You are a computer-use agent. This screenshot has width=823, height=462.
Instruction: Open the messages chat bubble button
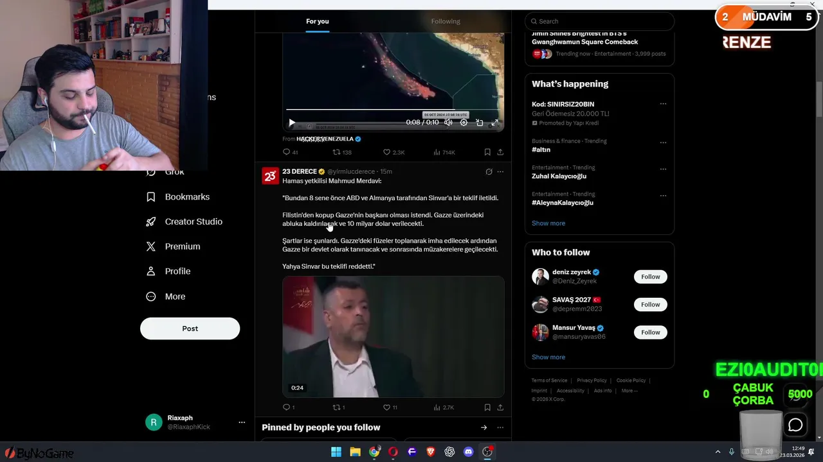pyautogui.click(x=795, y=425)
